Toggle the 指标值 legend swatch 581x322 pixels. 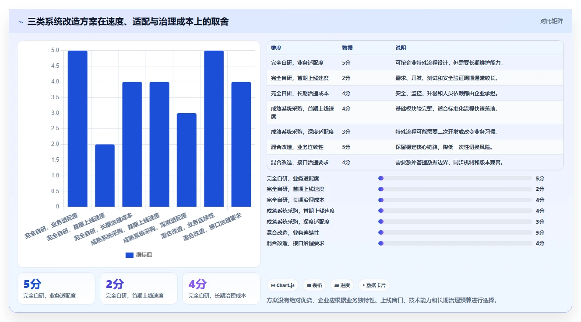(x=130, y=255)
